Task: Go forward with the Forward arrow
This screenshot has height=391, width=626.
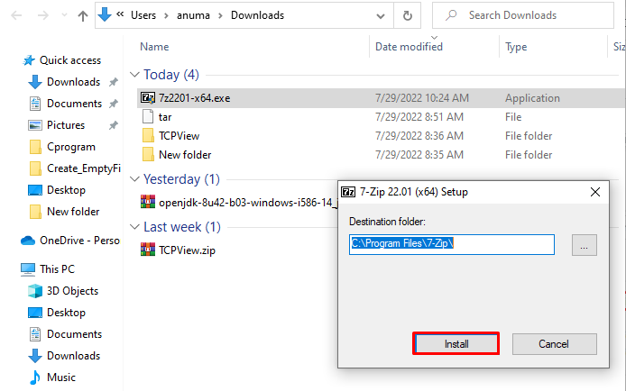Action: (x=42, y=15)
